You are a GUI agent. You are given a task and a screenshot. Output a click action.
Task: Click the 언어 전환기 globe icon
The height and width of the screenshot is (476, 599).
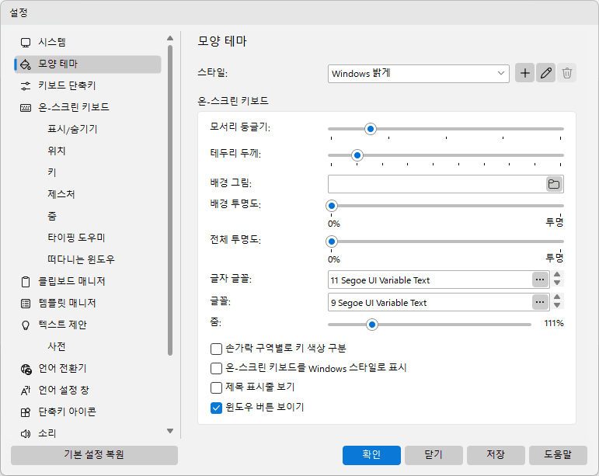coord(26,369)
